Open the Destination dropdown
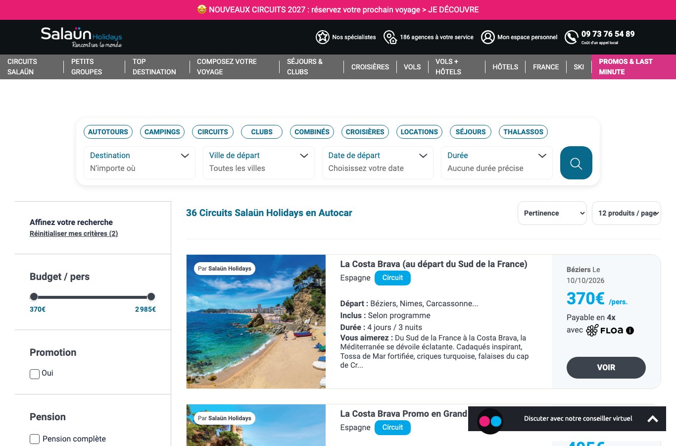 [x=140, y=163]
